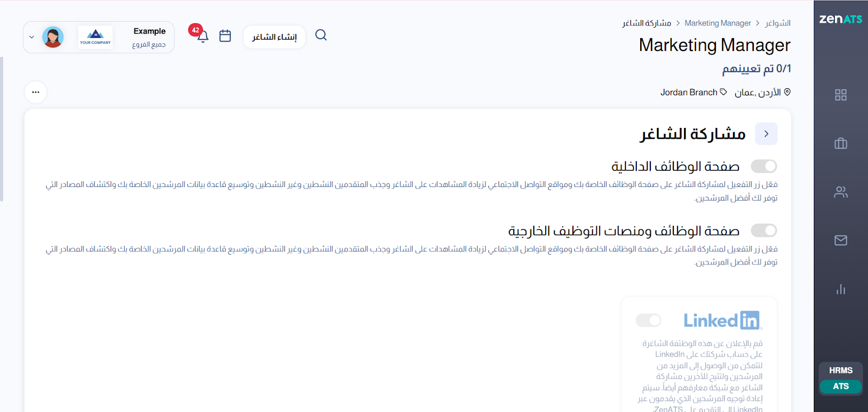This screenshot has width=868, height=412.
Task: Click the إنشاء الشاغر button
Action: (275, 37)
